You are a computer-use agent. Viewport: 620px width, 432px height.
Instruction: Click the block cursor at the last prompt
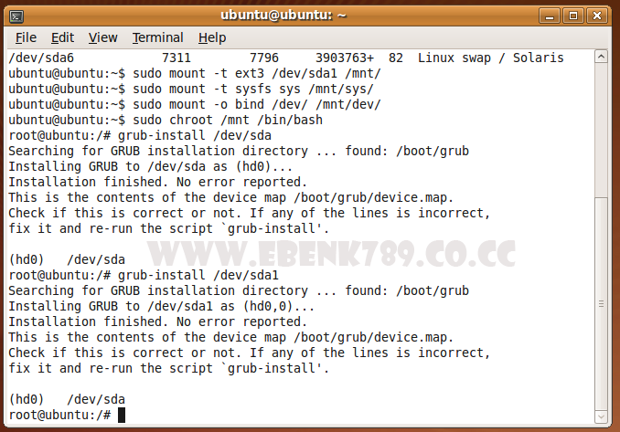(x=122, y=415)
